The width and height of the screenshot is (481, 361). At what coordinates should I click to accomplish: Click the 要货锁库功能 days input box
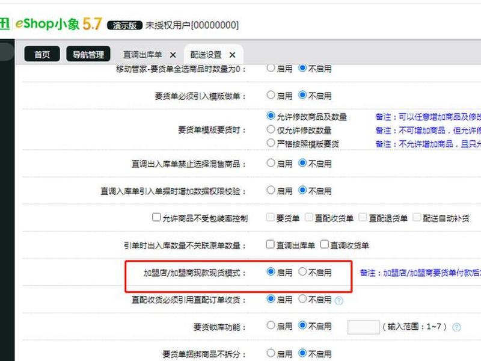coord(364,327)
